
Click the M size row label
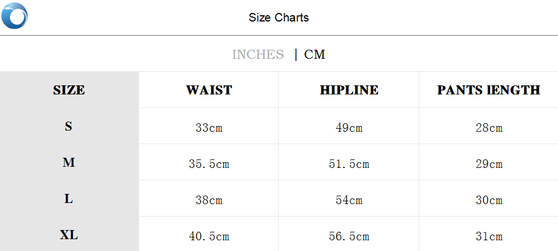[x=69, y=163]
